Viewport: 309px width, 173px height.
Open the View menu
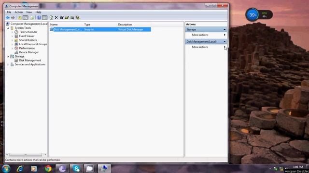(29, 12)
